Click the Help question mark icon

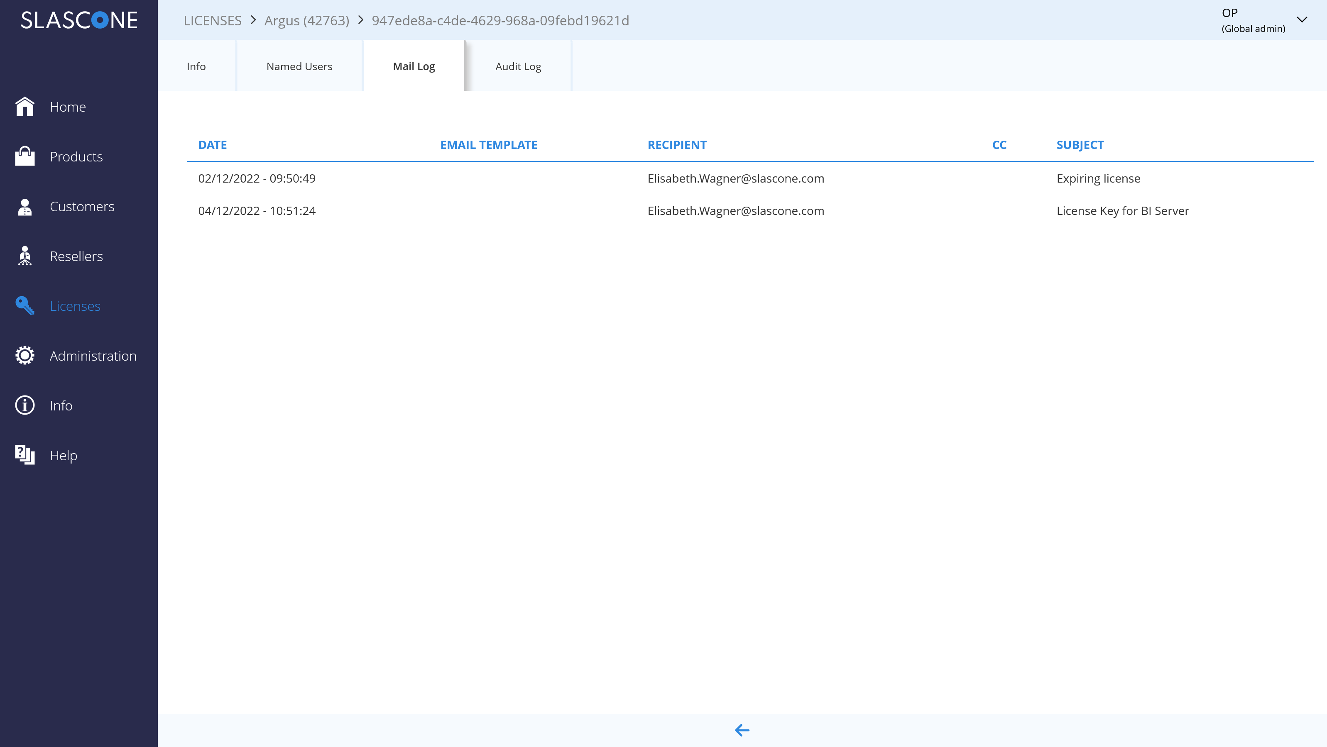[x=25, y=455]
